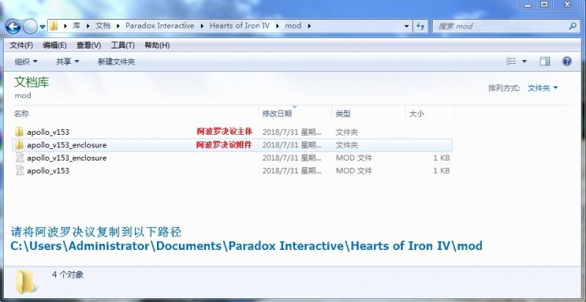This screenshot has width=586, height=302.
Task: Select Paradox Interactive breadcrumb segment
Action: pyautogui.click(x=160, y=26)
